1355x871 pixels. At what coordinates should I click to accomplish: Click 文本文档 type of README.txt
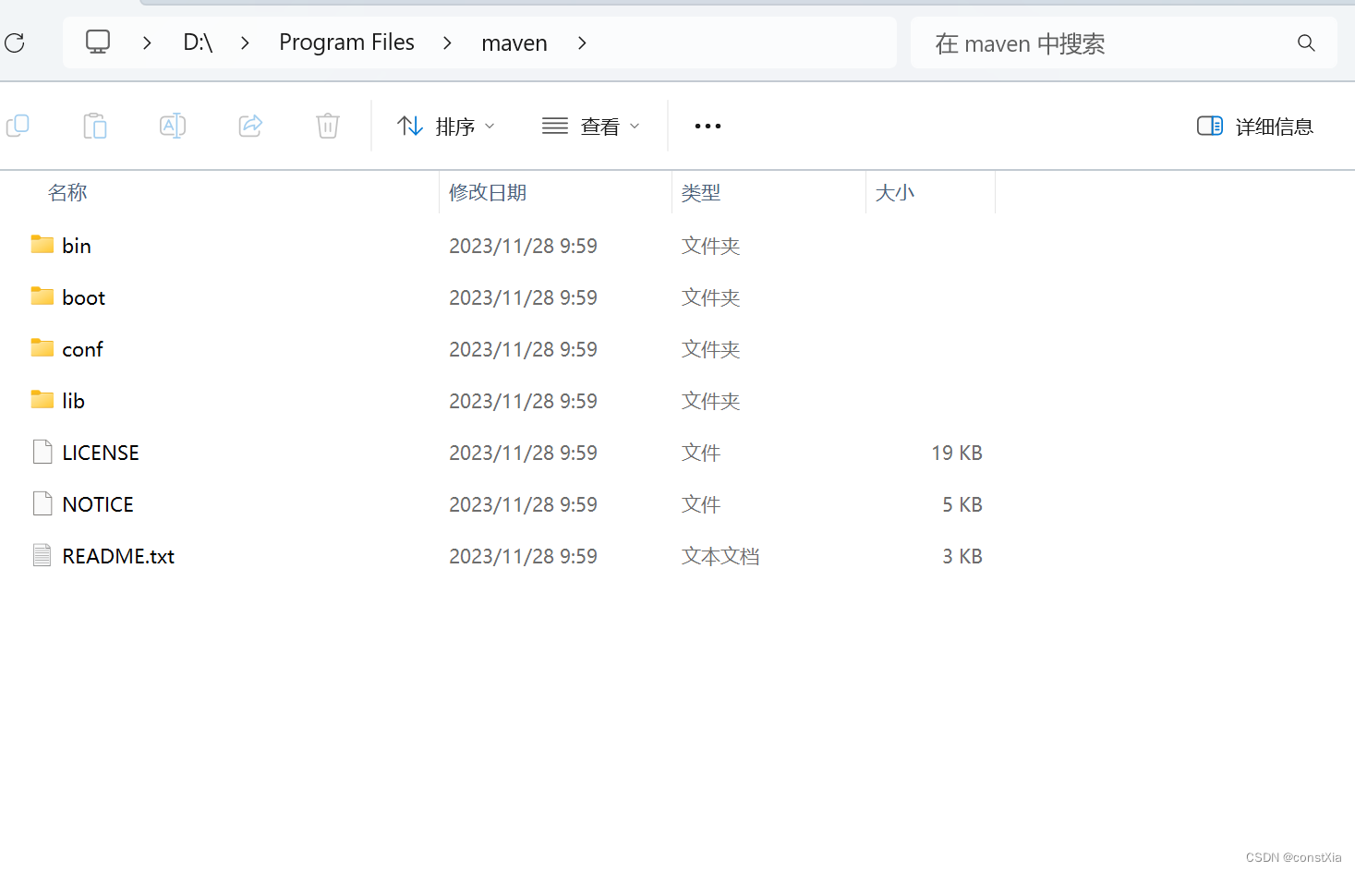720,556
